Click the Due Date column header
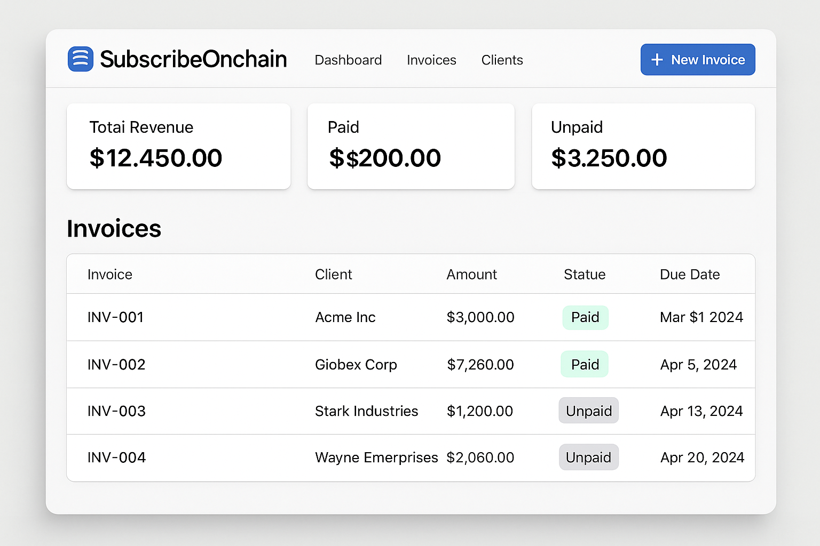Image resolution: width=820 pixels, height=546 pixels. (690, 274)
